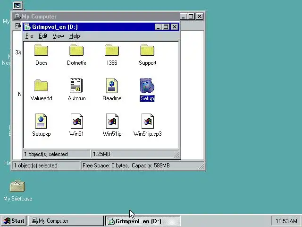Click the Grtmpvol_en (D:) taskbar button
The width and height of the screenshot is (302, 227).
[143, 221]
